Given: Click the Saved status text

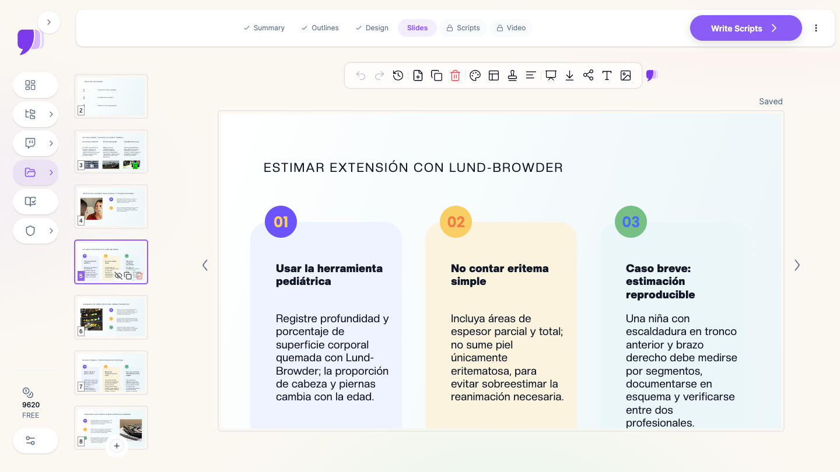Looking at the screenshot, I should (x=771, y=101).
